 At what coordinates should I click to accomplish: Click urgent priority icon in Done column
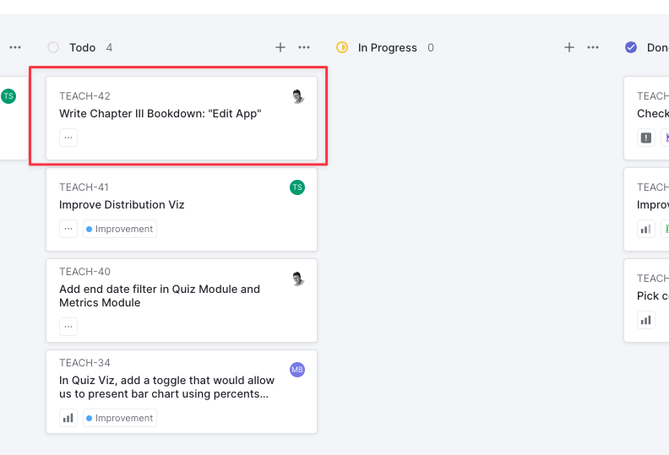point(646,137)
